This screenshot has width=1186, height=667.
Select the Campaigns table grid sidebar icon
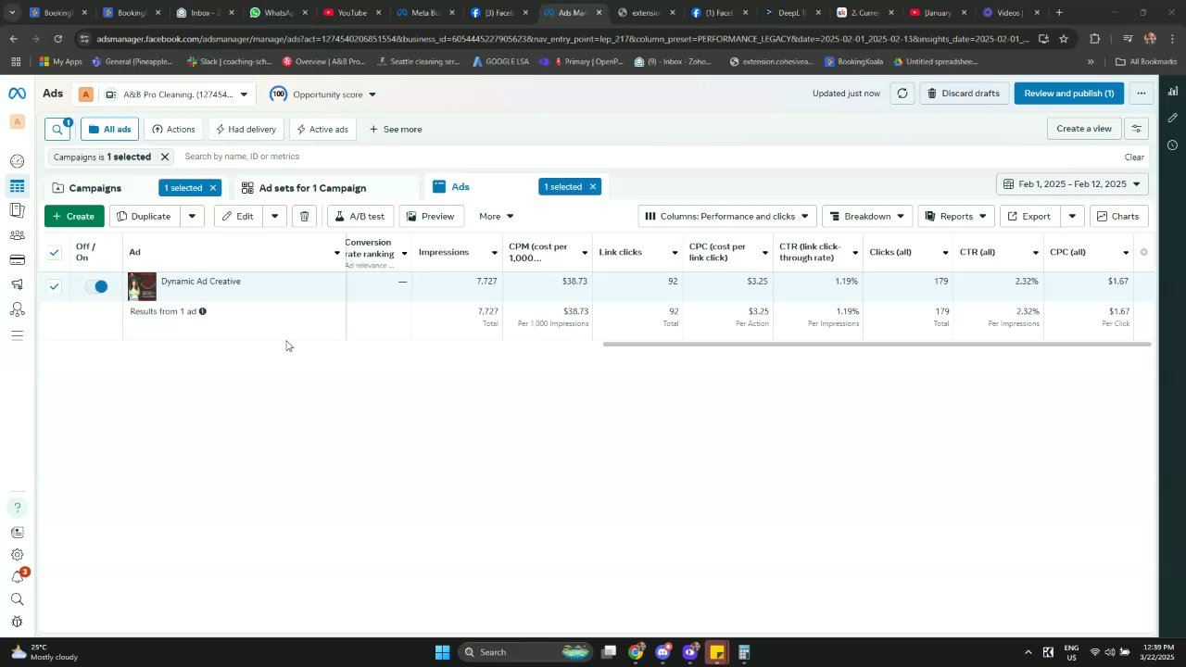point(17,186)
